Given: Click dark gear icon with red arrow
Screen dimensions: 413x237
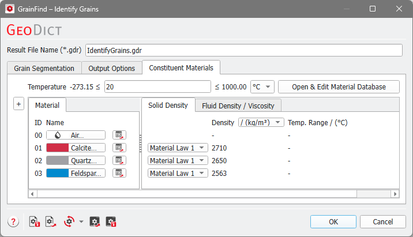Looking at the screenshot, I should tap(95, 222).
